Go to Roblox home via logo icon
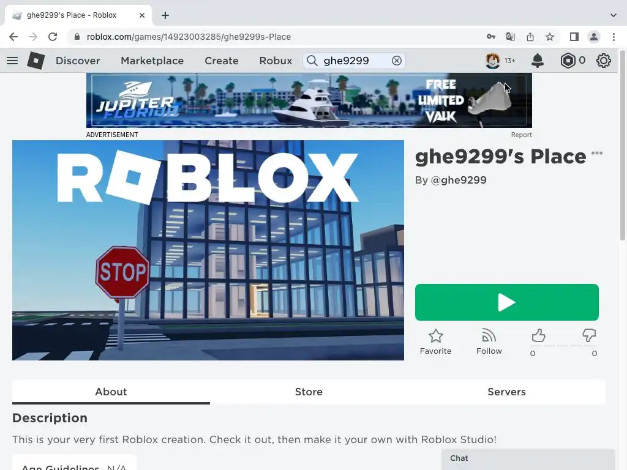The width and height of the screenshot is (627, 470). click(x=36, y=61)
